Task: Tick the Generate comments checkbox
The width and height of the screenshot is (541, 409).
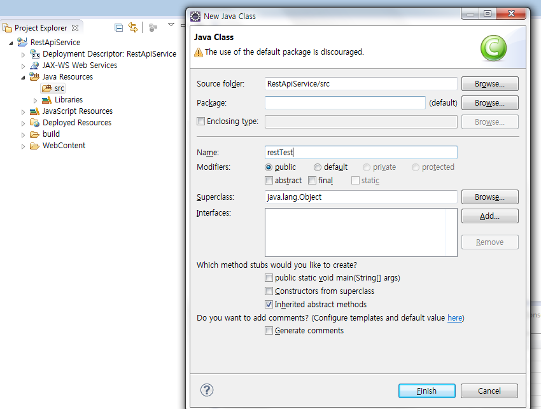Action: point(269,331)
